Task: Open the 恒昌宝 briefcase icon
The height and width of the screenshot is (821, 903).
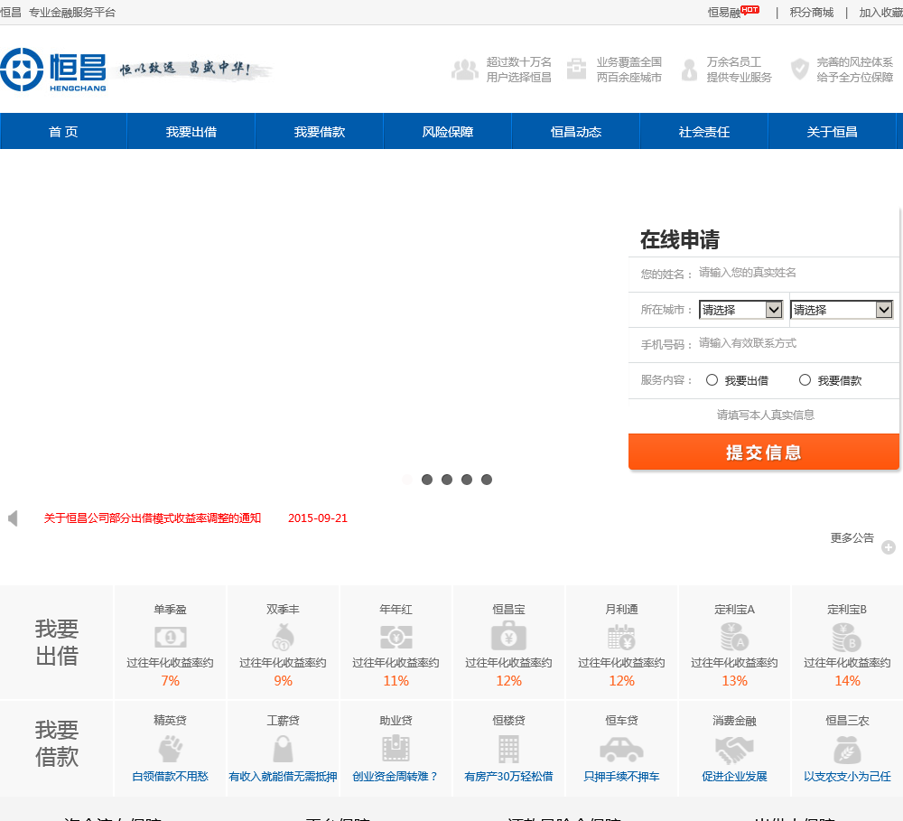Action: pyautogui.click(x=508, y=636)
